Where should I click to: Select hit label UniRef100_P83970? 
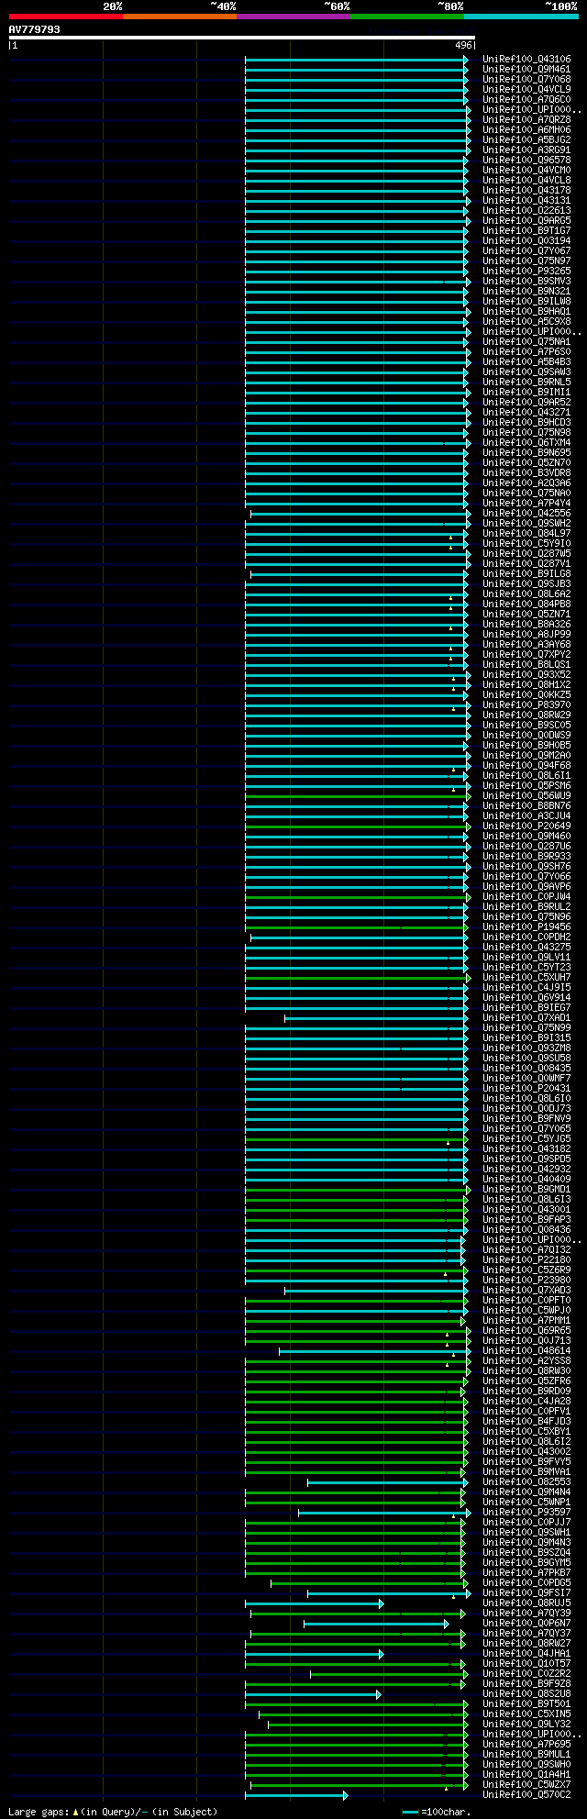tap(526, 705)
